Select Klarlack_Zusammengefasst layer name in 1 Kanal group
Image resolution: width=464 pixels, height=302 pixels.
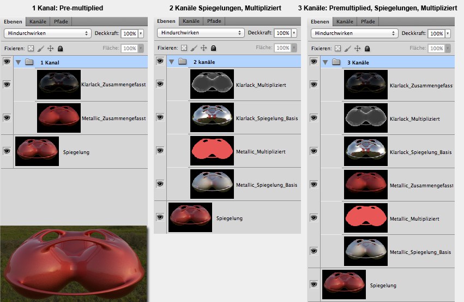tap(113, 85)
